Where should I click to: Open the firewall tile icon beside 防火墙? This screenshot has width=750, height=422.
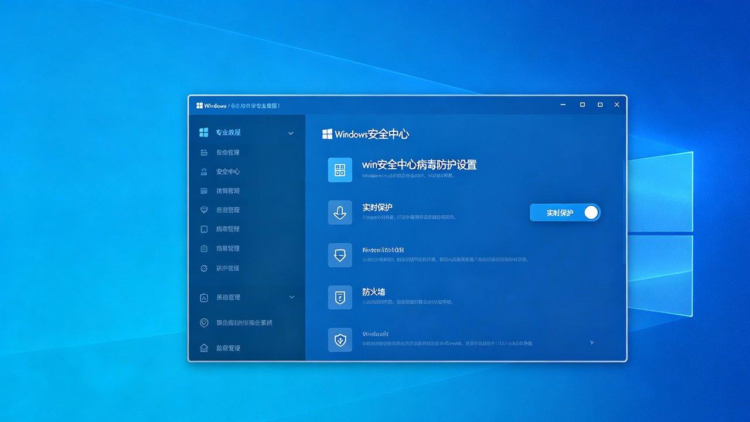[x=340, y=297]
